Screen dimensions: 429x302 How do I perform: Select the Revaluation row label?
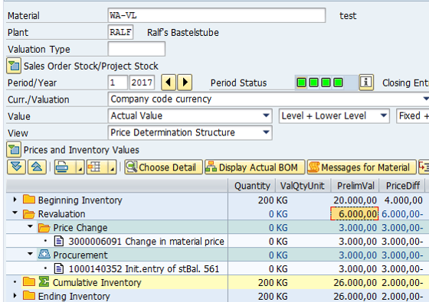click(61, 214)
